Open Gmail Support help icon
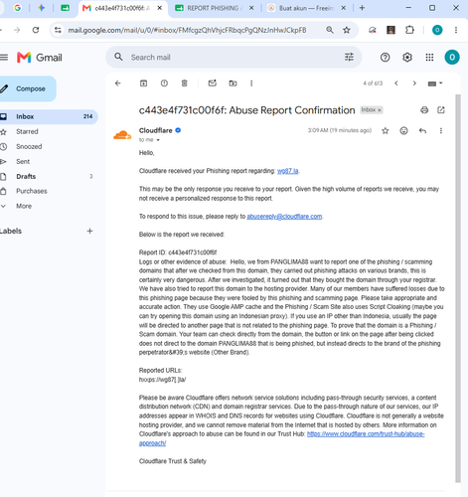The image size is (468, 497). coord(385,58)
